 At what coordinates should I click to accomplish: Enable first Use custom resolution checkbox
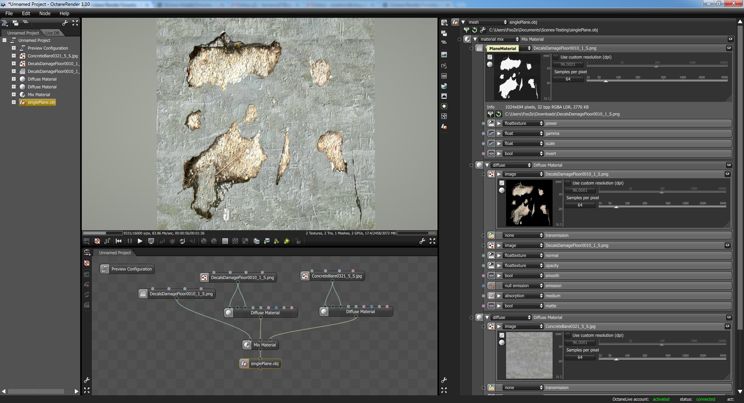tap(556, 57)
